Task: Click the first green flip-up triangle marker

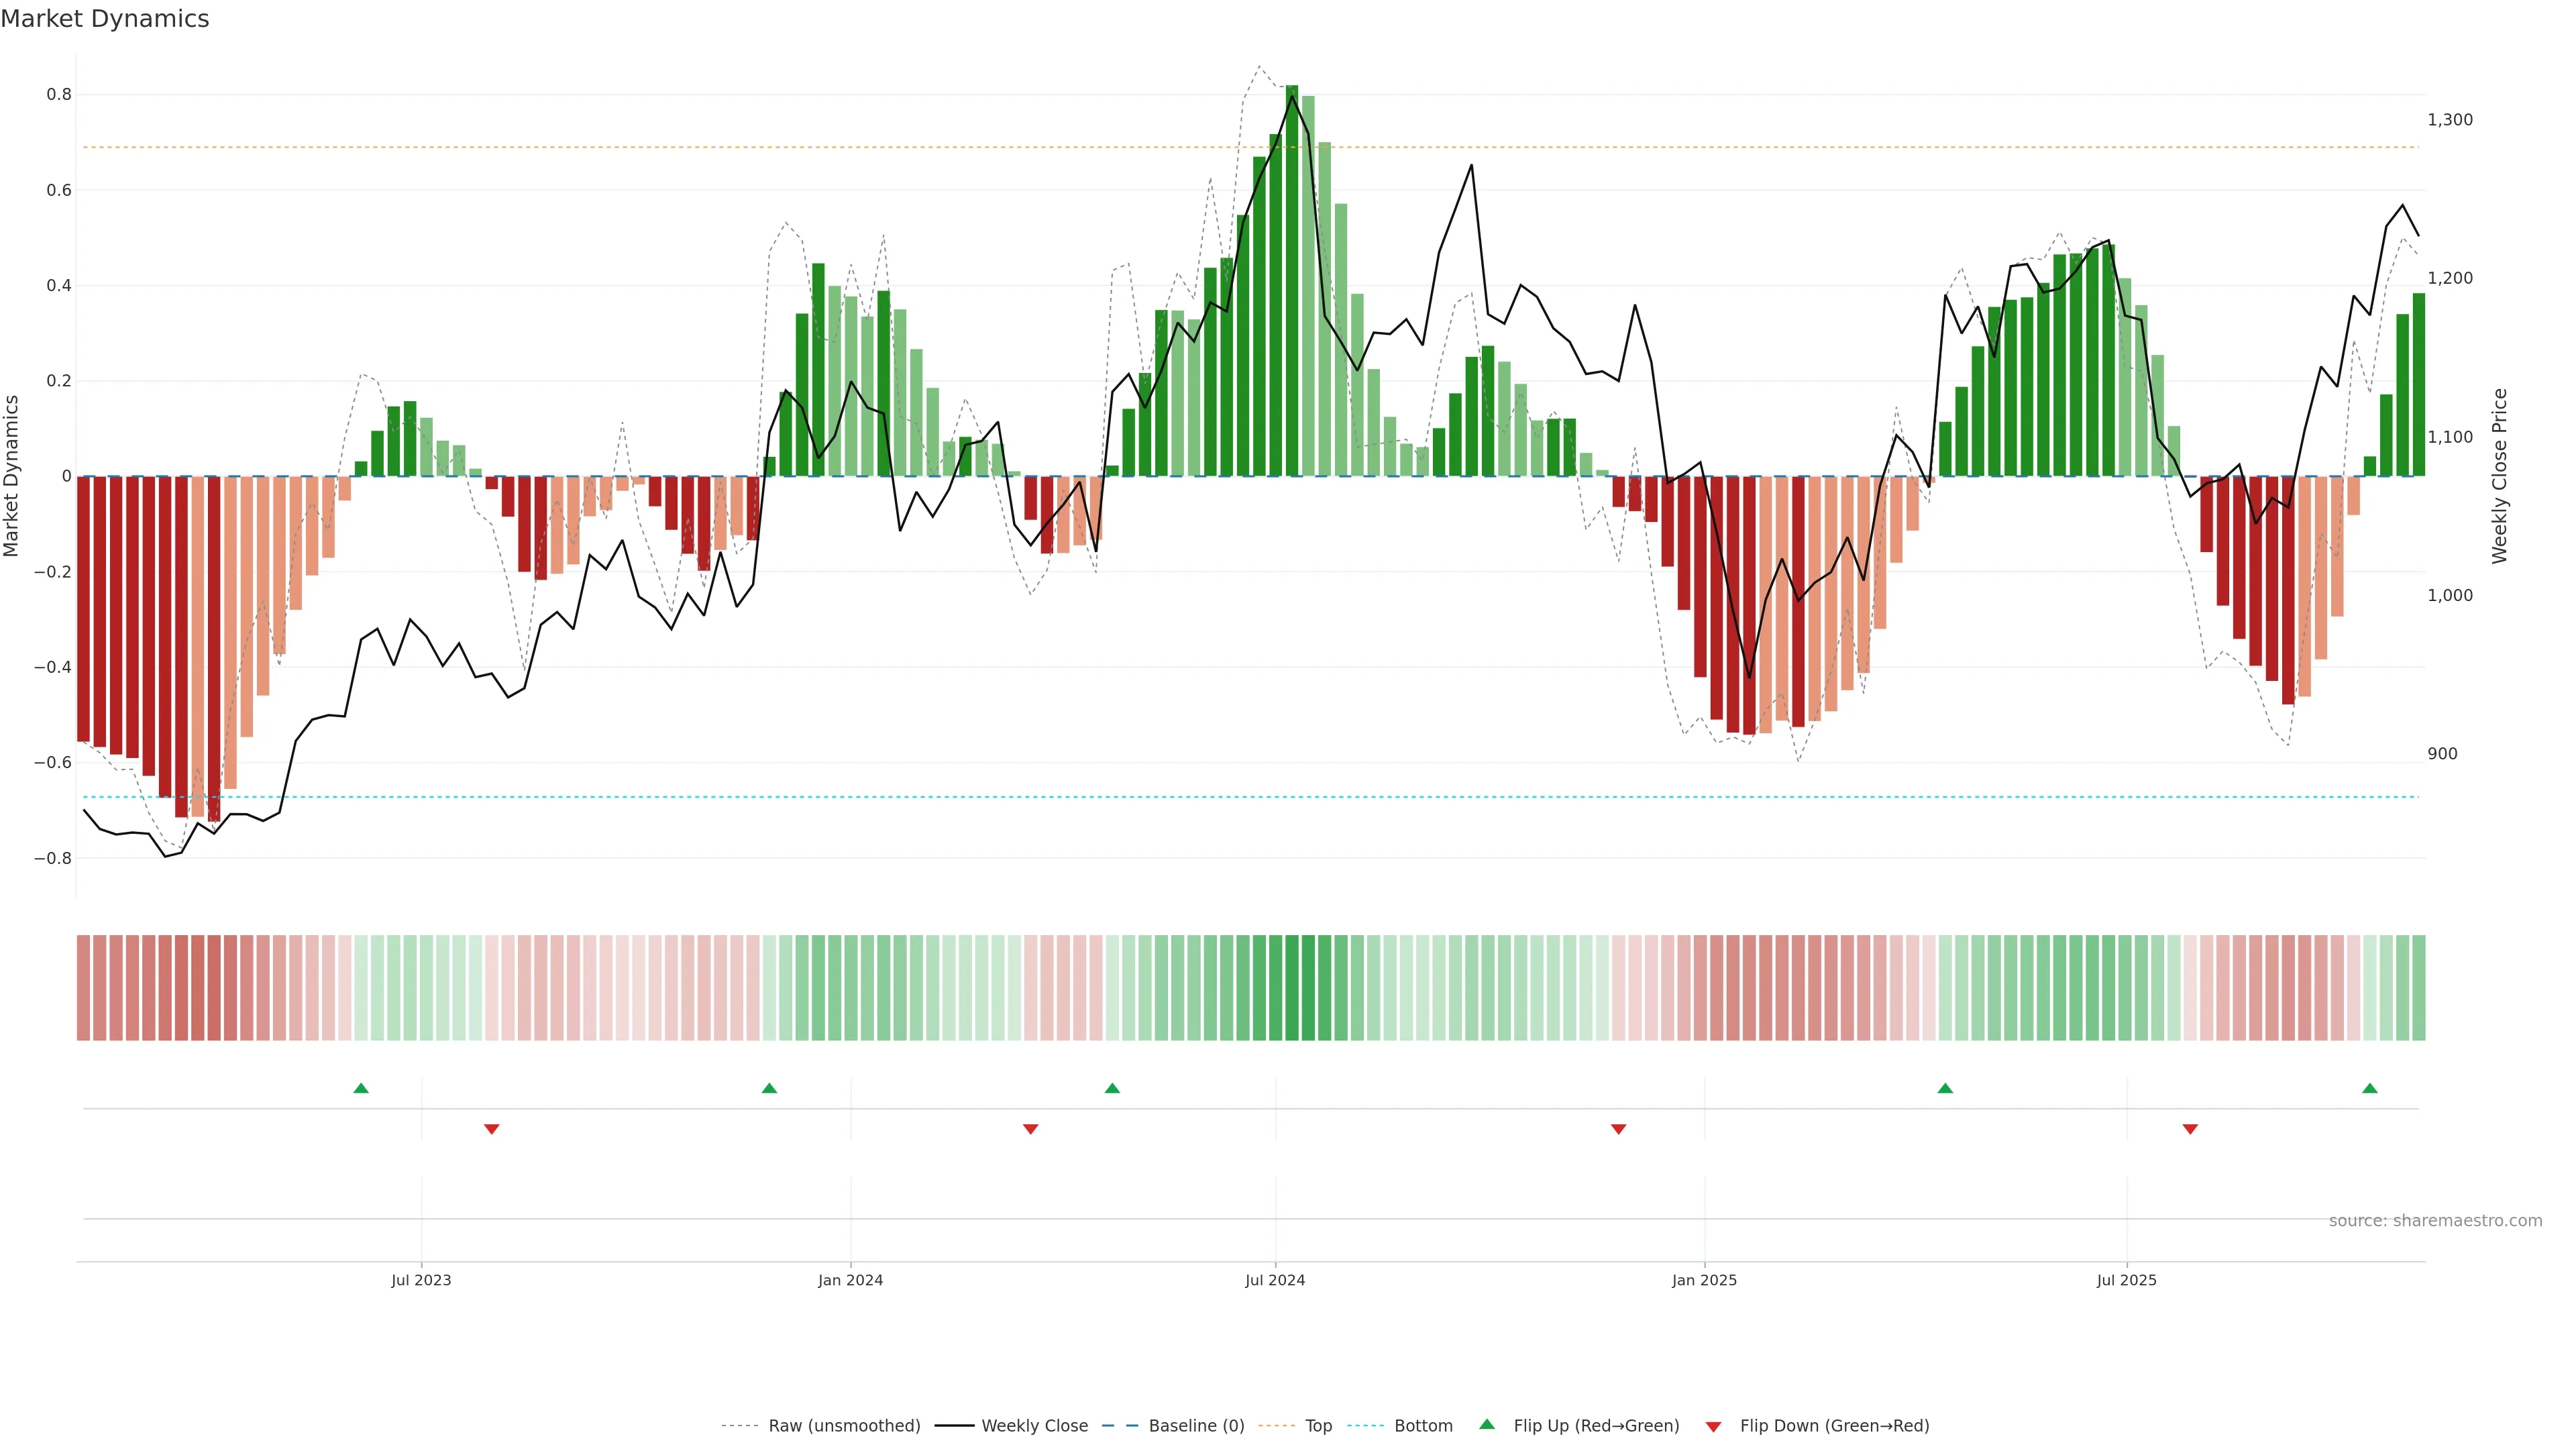Action: coord(361,1088)
